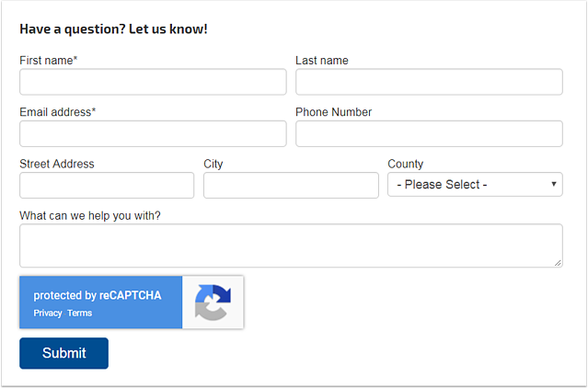
Task: Click the Phone Number label
Action: (x=334, y=112)
